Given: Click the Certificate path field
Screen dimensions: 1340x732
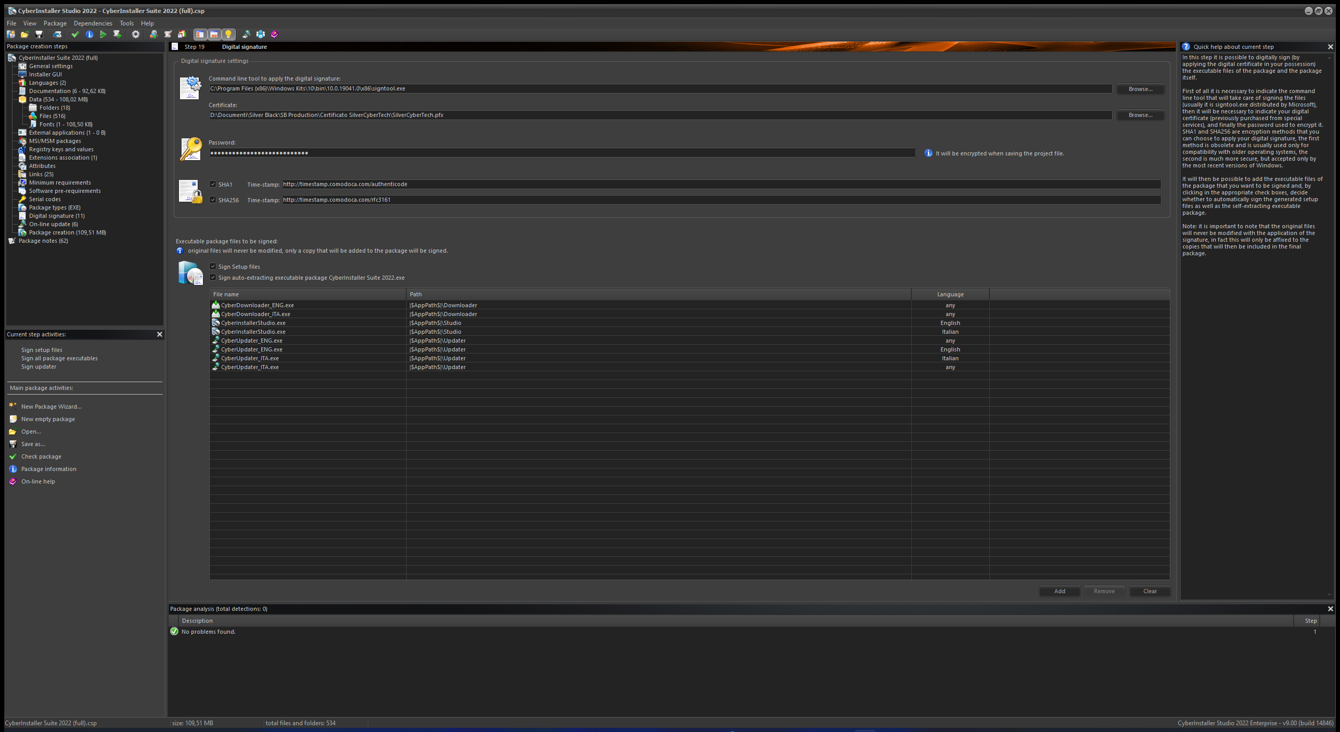Looking at the screenshot, I should pos(660,115).
